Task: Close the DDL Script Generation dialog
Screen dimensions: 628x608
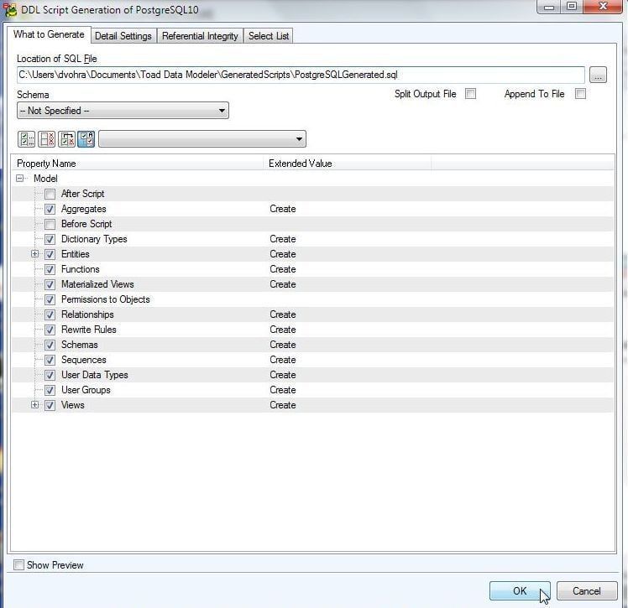Action: tap(603, 6)
